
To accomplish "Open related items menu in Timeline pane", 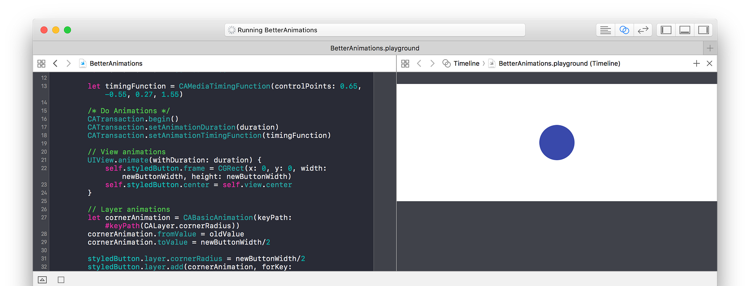I will (x=405, y=64).
